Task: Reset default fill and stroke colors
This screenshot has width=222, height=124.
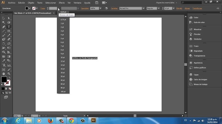Action: tap(2, 85)
